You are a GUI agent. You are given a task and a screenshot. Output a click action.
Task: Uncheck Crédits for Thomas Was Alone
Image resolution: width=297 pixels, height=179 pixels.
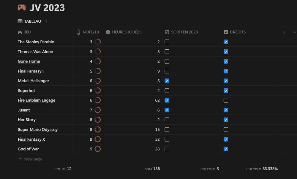pyautogui.click(x=226, y=51)
